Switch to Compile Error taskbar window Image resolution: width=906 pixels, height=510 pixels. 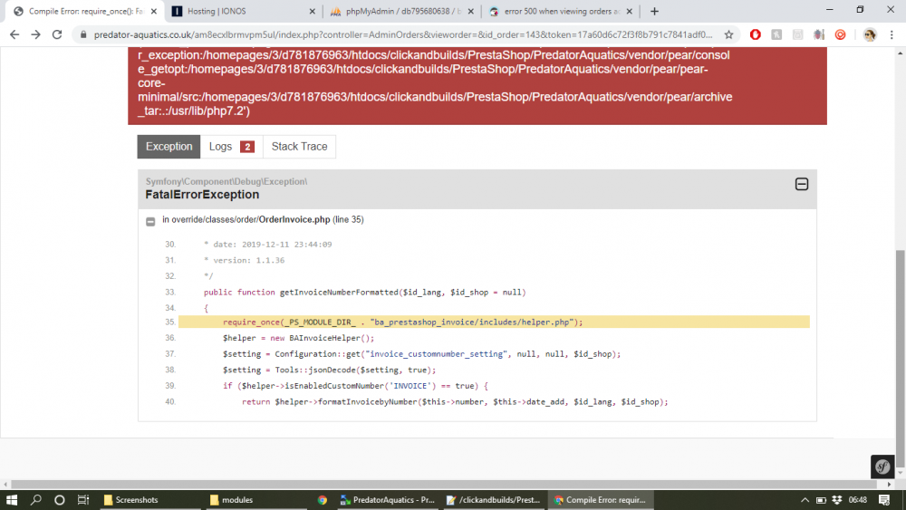[x=601, y=500]
